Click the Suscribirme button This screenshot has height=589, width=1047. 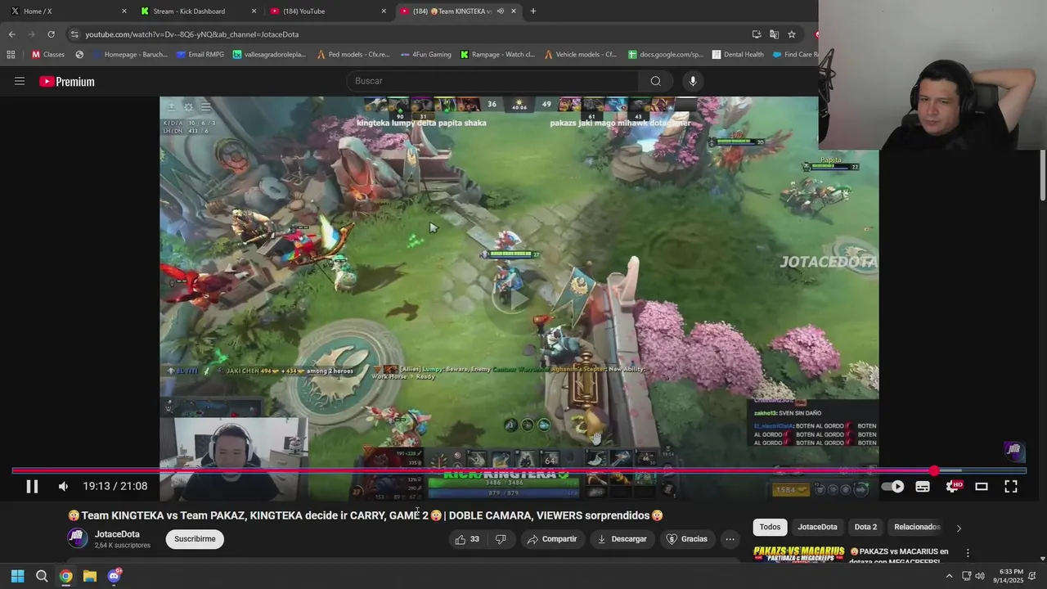(195, 539)
